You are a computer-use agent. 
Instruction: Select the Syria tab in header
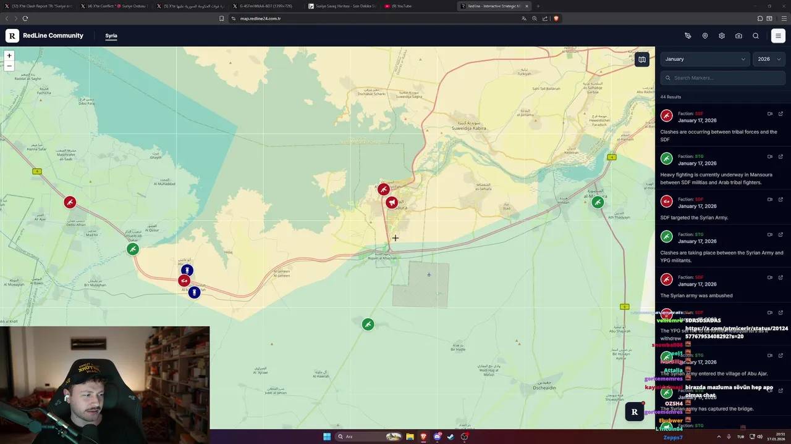(111, 36)
